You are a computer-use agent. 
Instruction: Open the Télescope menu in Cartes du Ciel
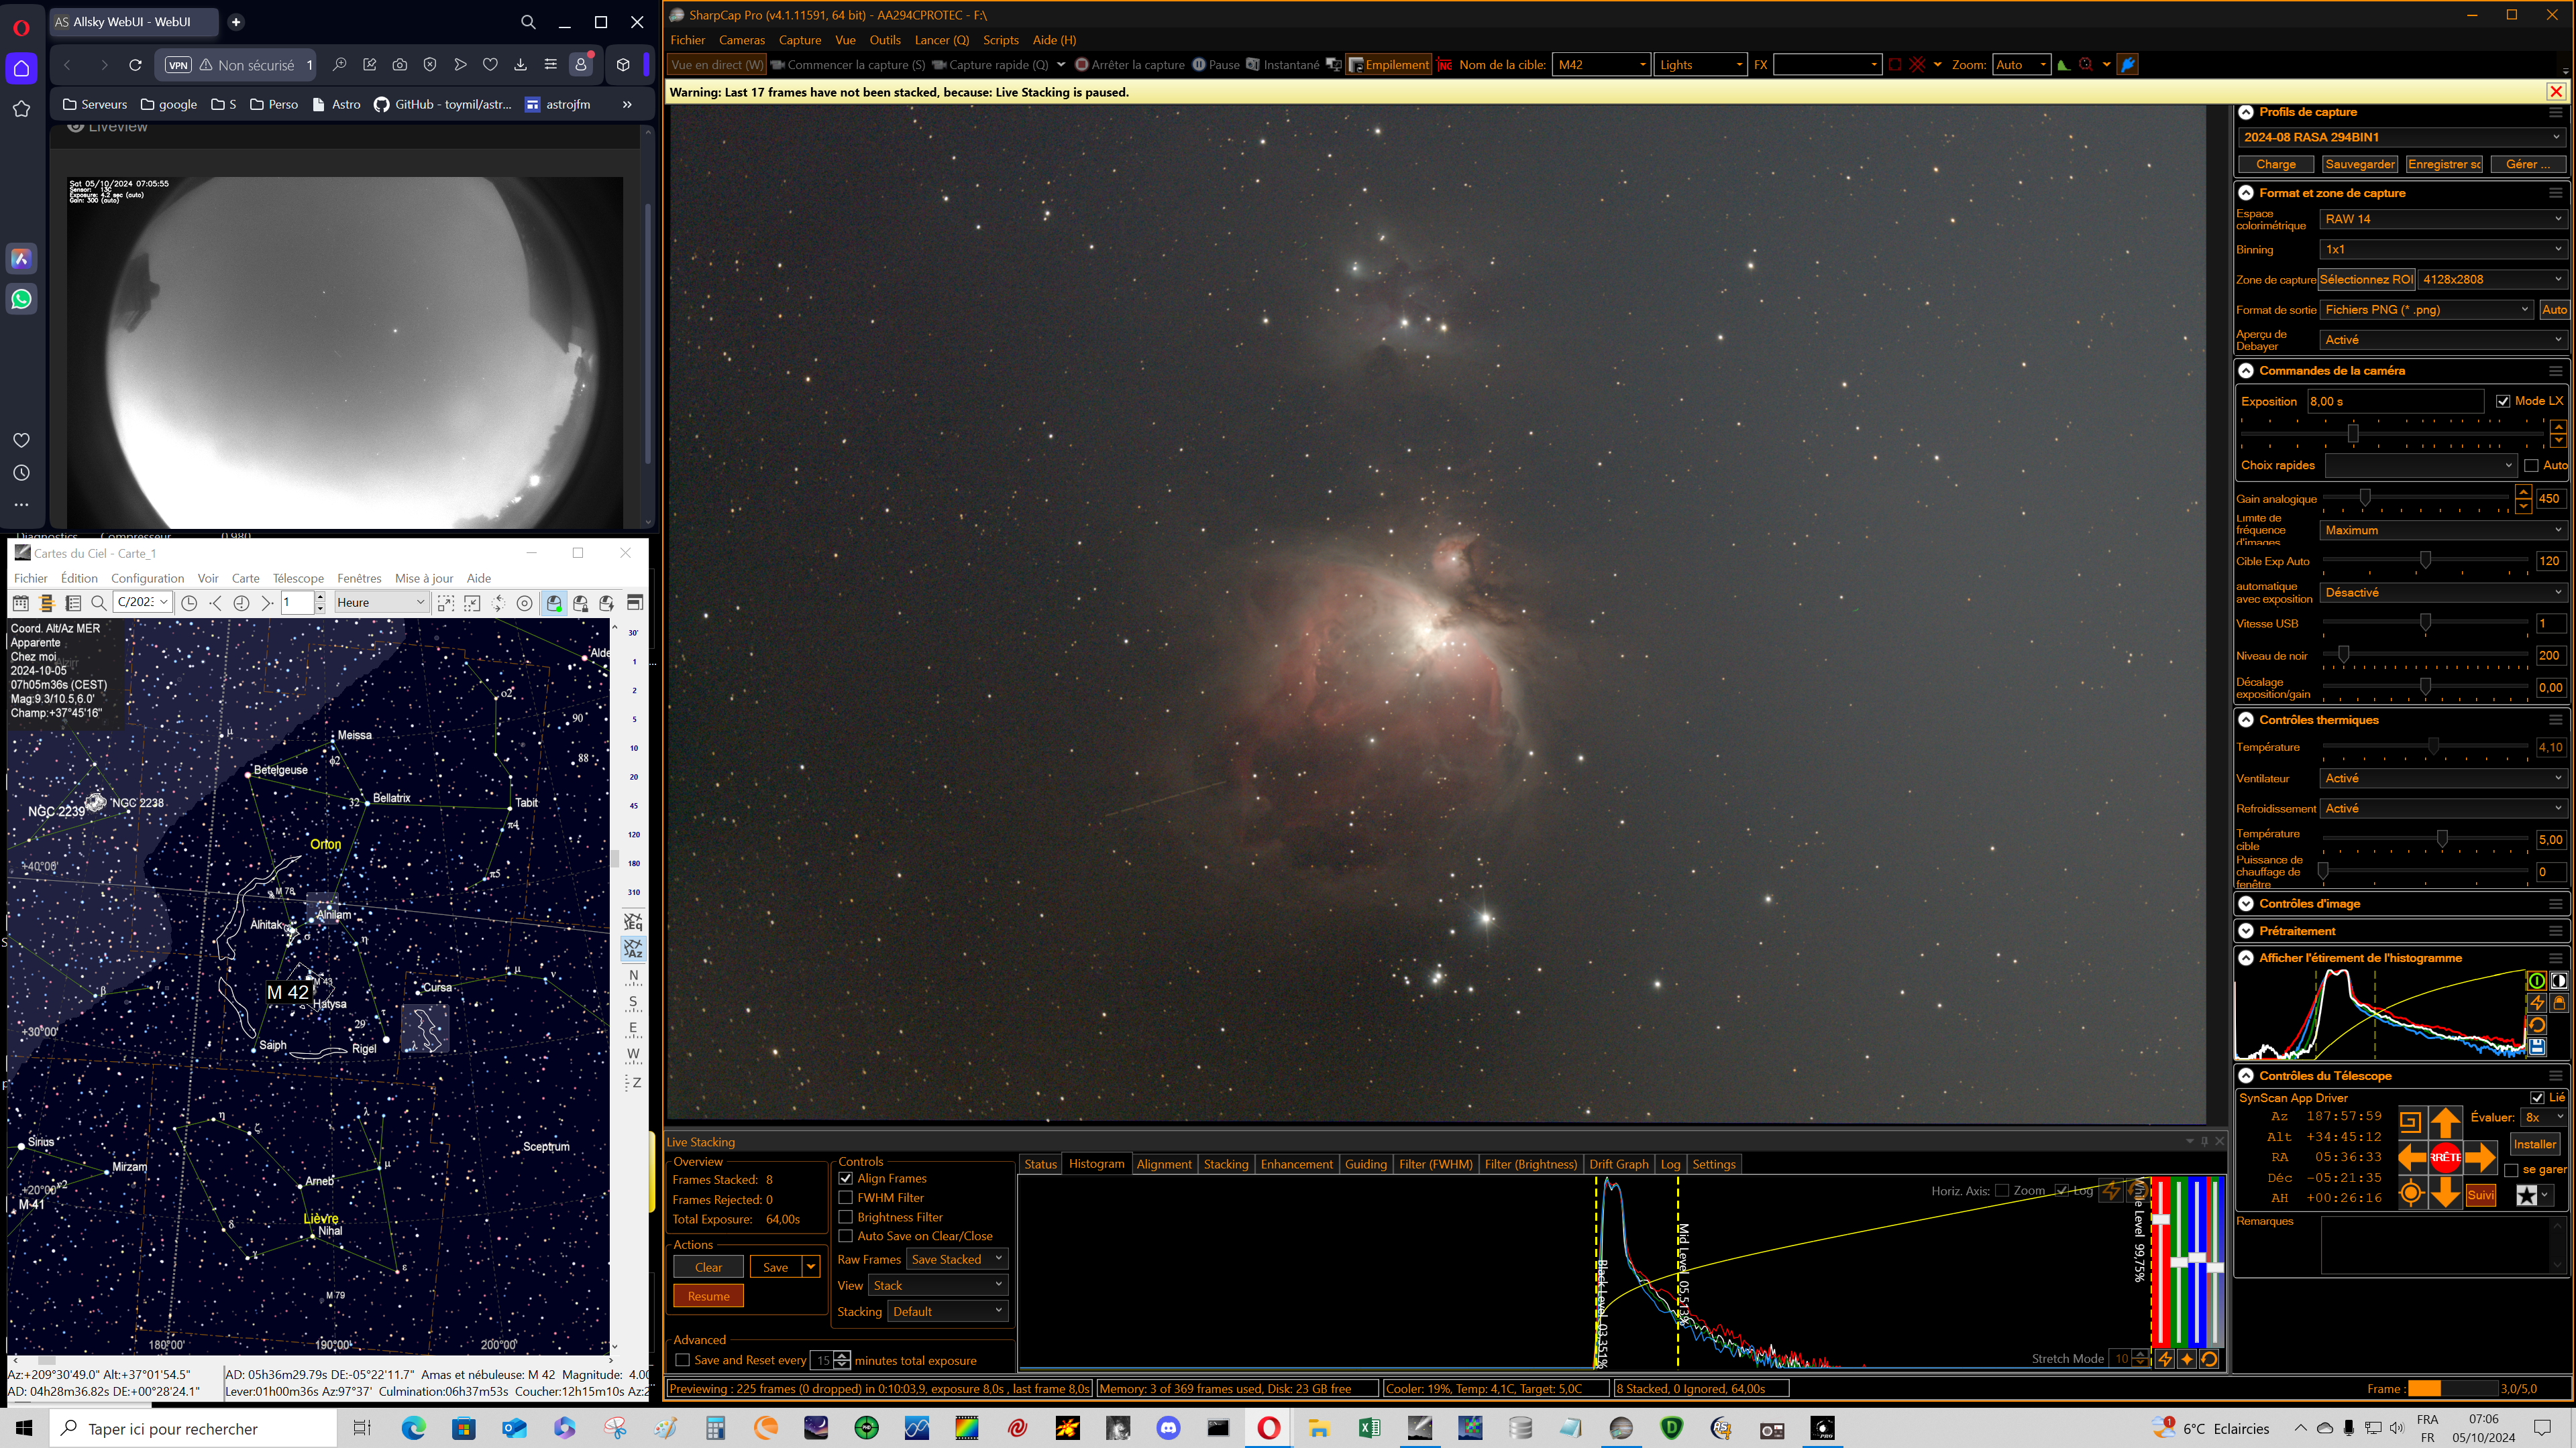pyautogui.click(x=298, y=578)
